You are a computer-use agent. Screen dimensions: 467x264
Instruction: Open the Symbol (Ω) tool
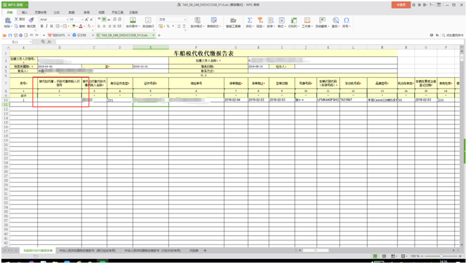pyautogui.click(x=346, y=20)
